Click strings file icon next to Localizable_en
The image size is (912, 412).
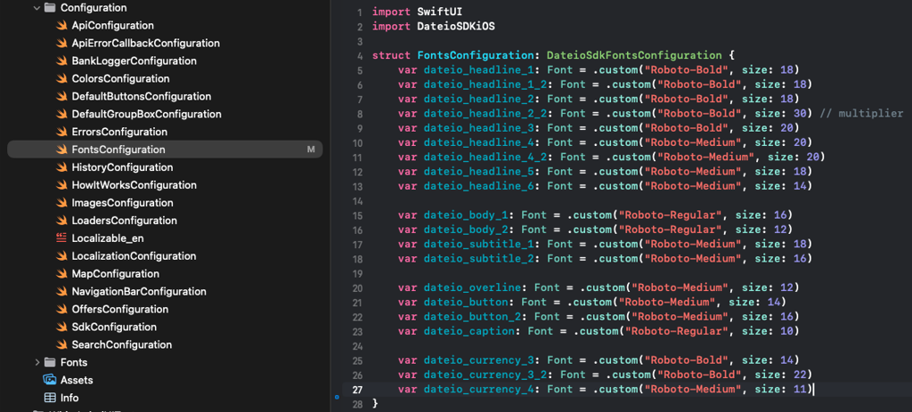[61, 238]
